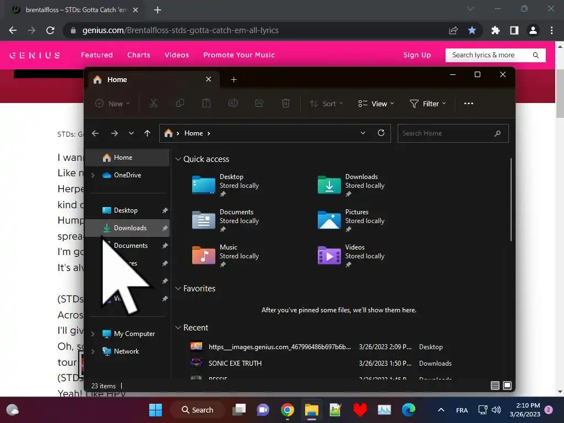Screen dimensions: 564x423
Task: Open Chrome three-dot menu
Action: point(551,31)
